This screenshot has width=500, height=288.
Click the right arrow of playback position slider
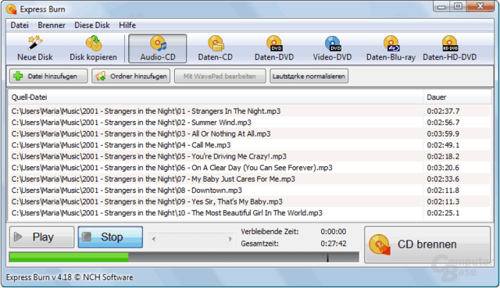[230, 239]
